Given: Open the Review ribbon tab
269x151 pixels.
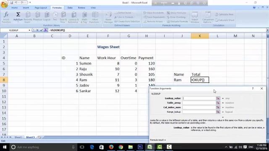Looking at the screenshot, I should click(82, 8).
